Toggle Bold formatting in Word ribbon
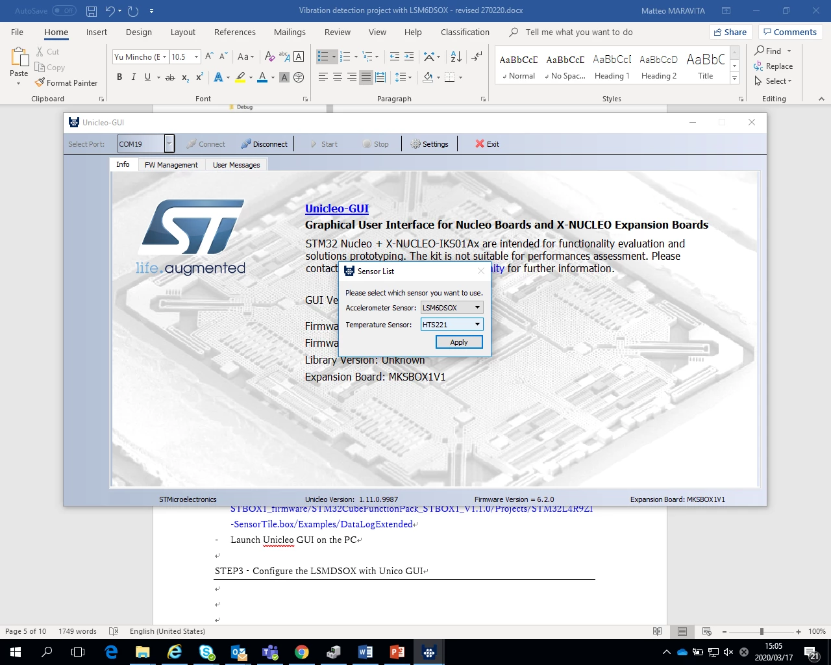Image resolution: width=831 pixels, height=665 pixels. pyautogui.click(x=119, y=77)
